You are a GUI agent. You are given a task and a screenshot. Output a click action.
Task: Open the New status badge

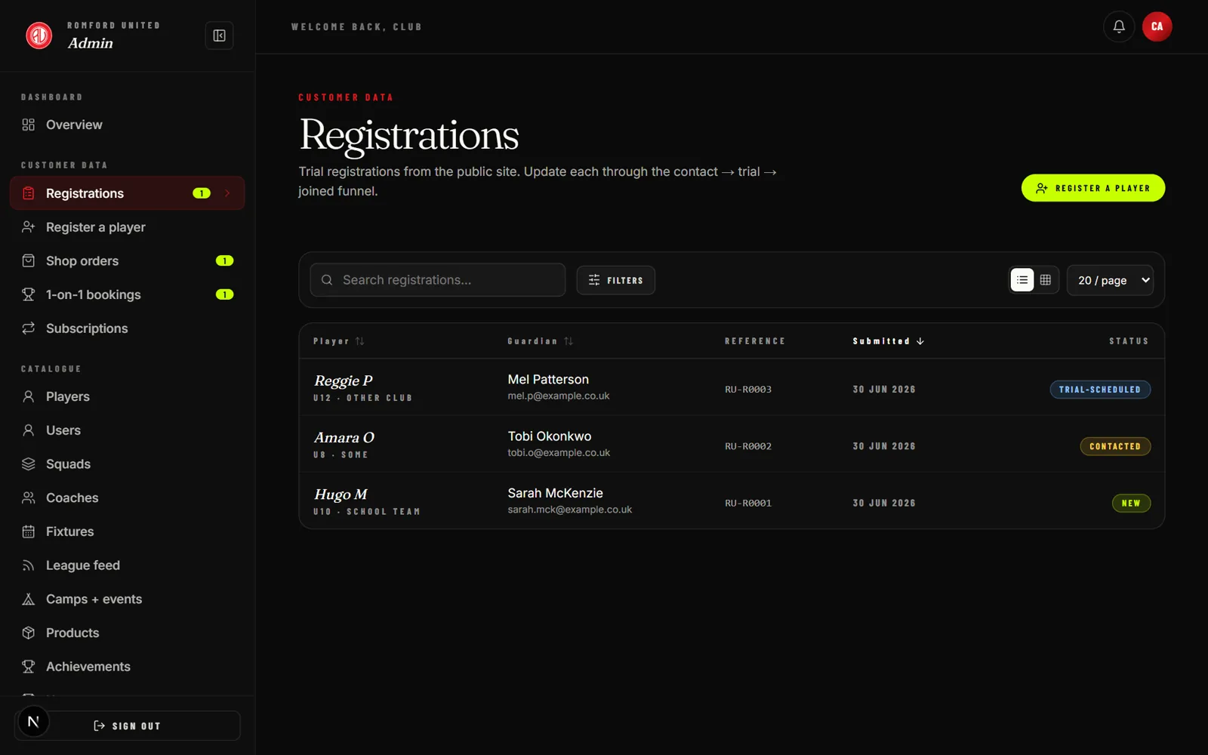tap(1131, 503)
